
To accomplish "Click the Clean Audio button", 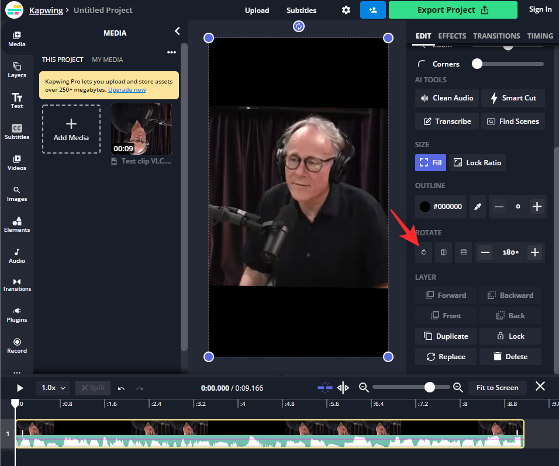I will pyautogui.click(x=447, y=98).
